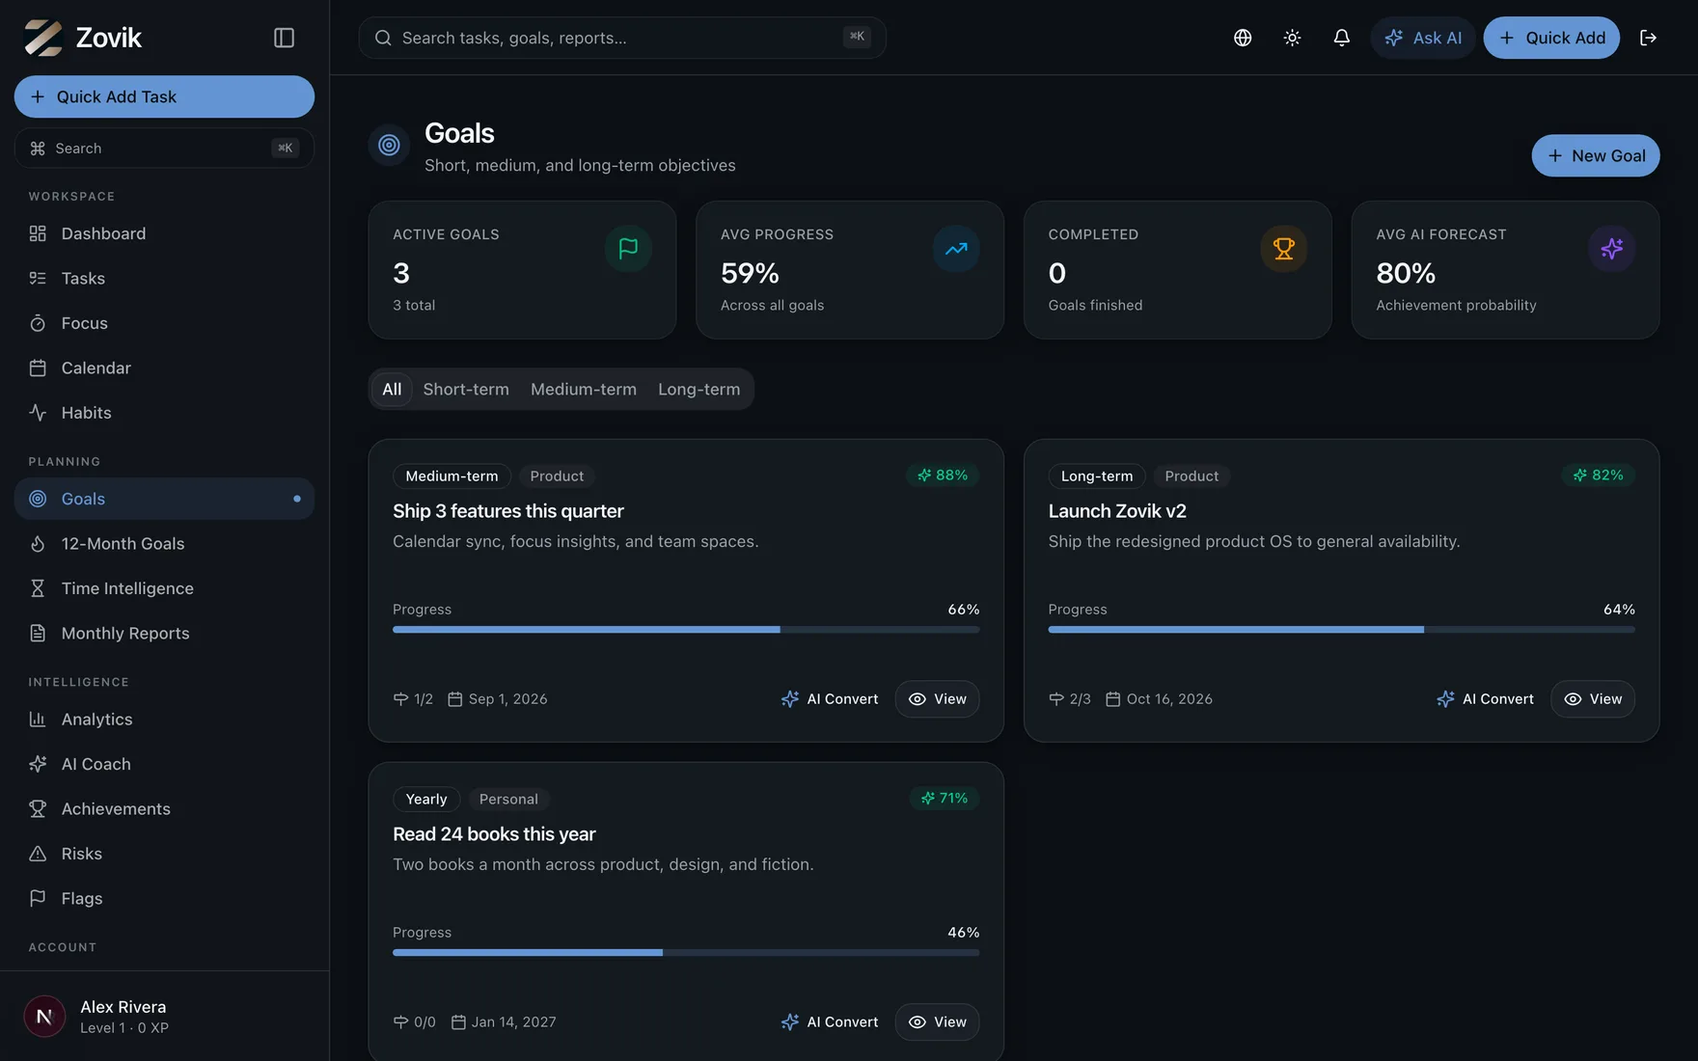
Task: Open Achievements
Action: [164, 809]
